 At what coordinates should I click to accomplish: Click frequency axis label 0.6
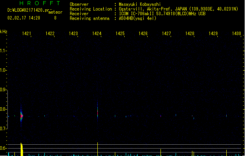click(x=3, y=148)
